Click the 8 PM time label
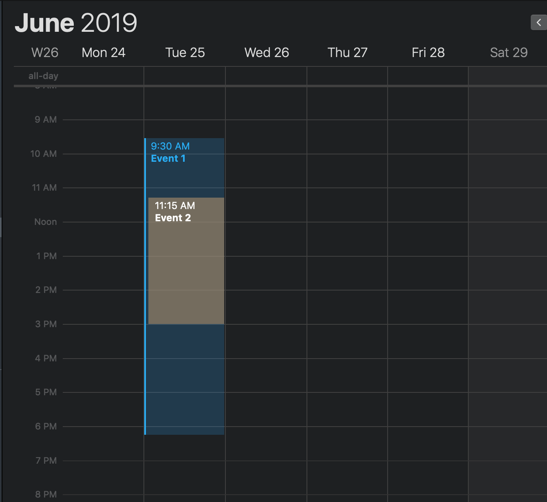The image size is (547, 502). click(x=46, y=494)
